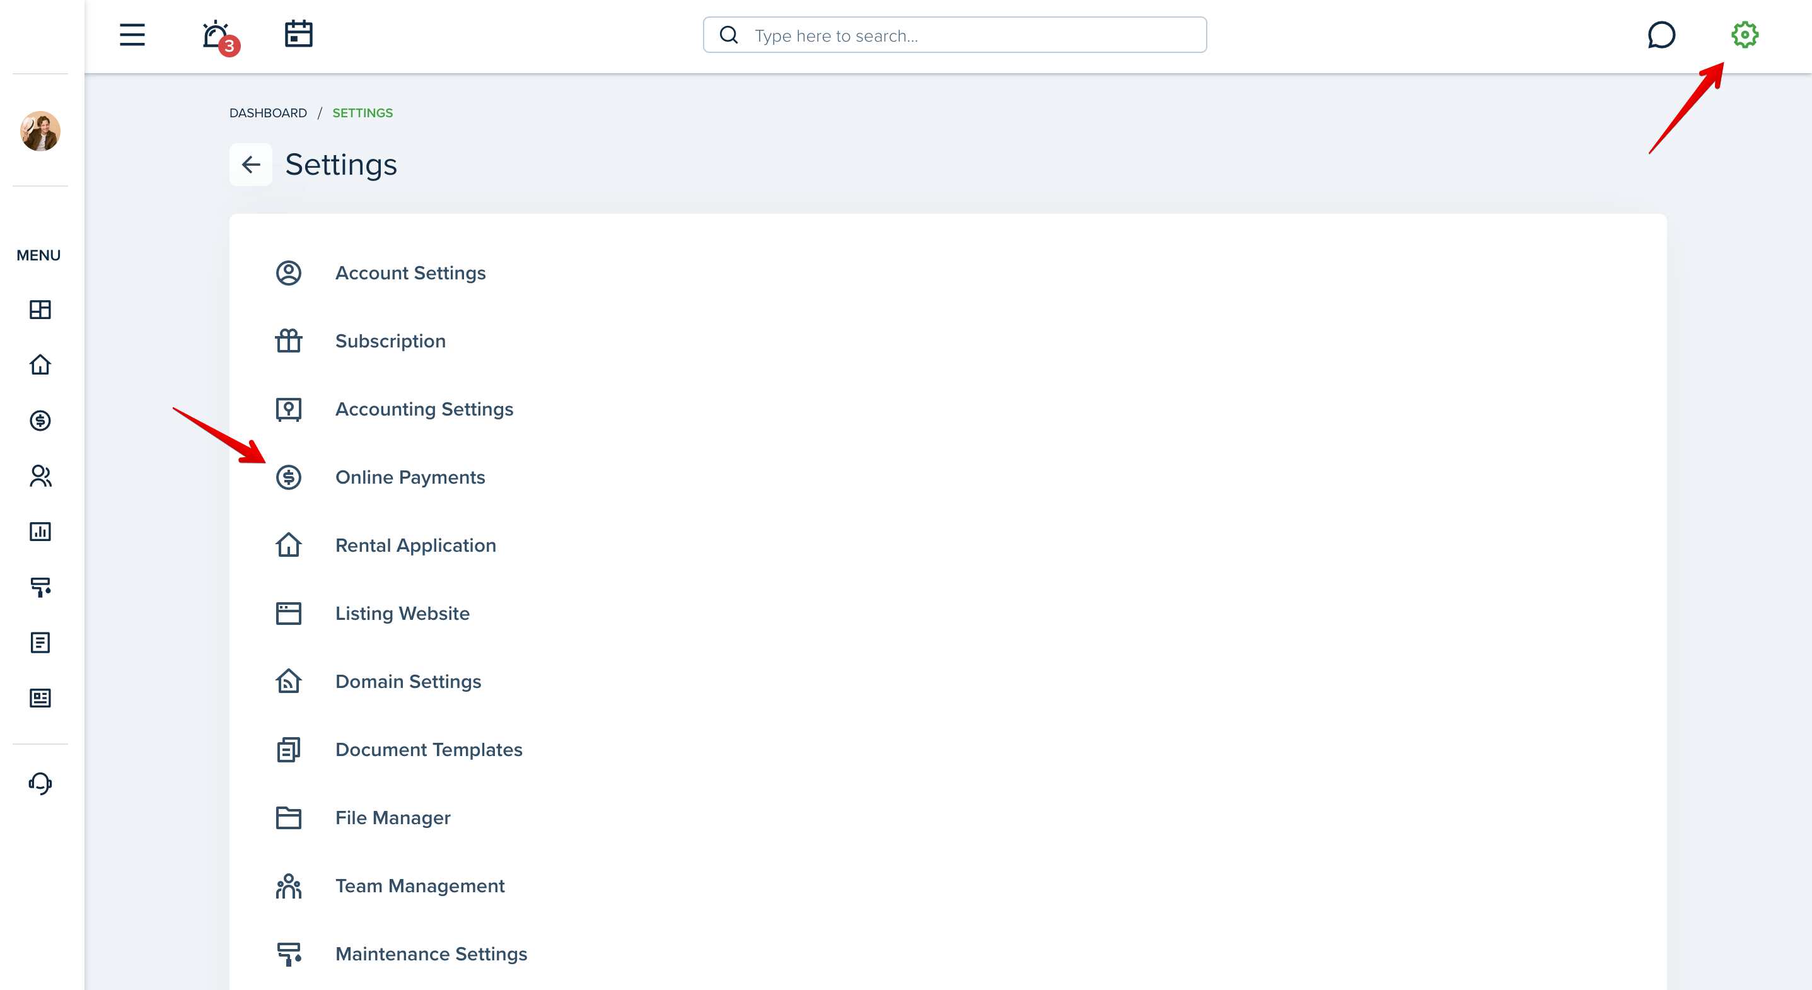Open Online Payments
The height and width of the screenshot is (990, 1812).
click(x=410, y=477)
